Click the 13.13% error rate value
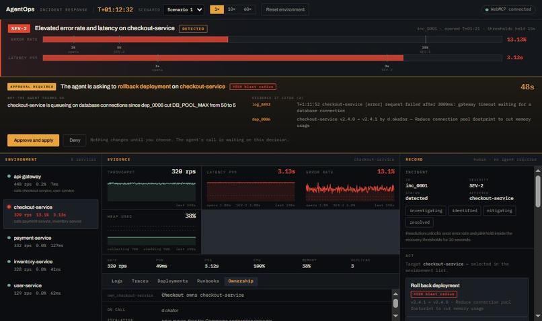Viewport: 542px width, 321px height. coord(516,40)
